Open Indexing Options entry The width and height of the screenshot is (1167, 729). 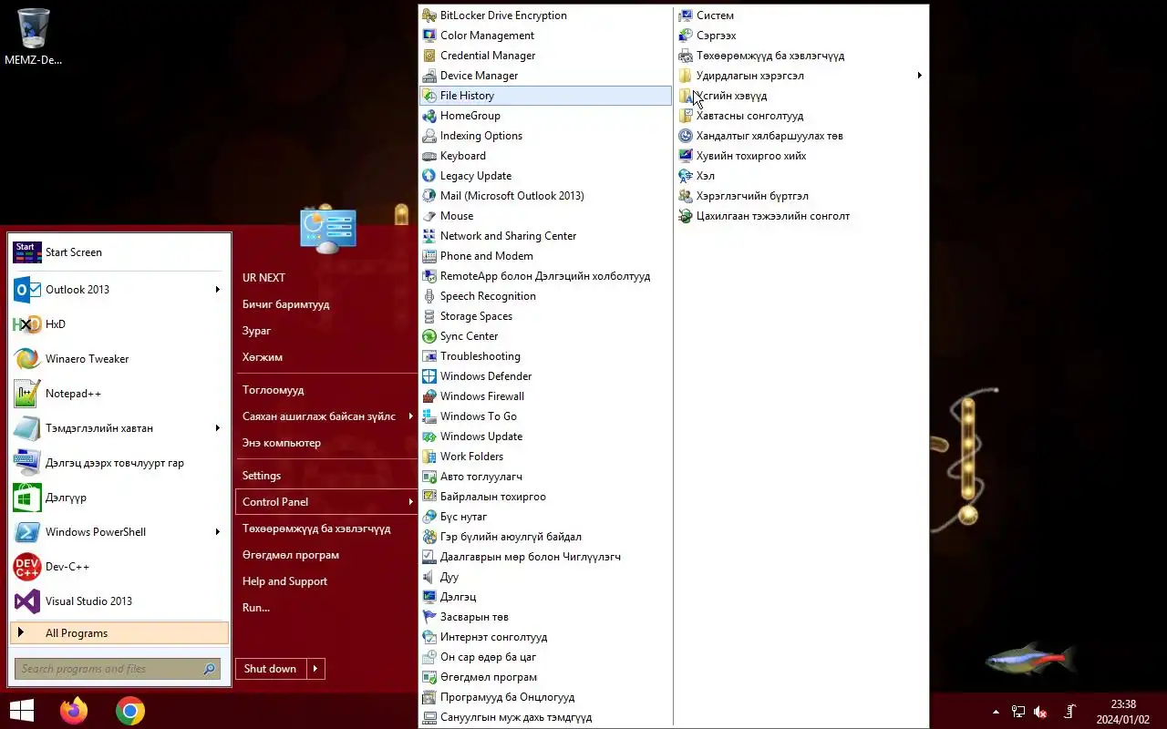tap(545, 136)
